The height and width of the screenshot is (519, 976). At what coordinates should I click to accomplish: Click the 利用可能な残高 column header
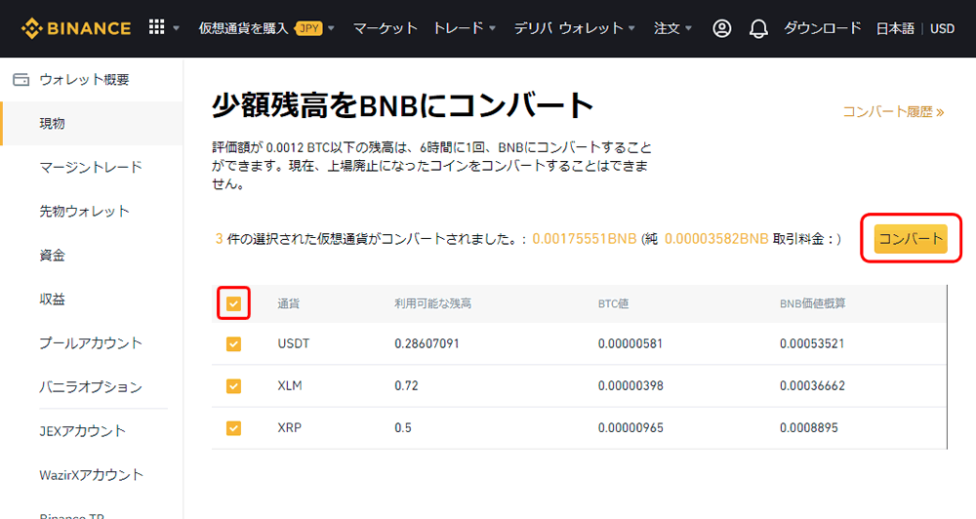click(x=432, y=303)
